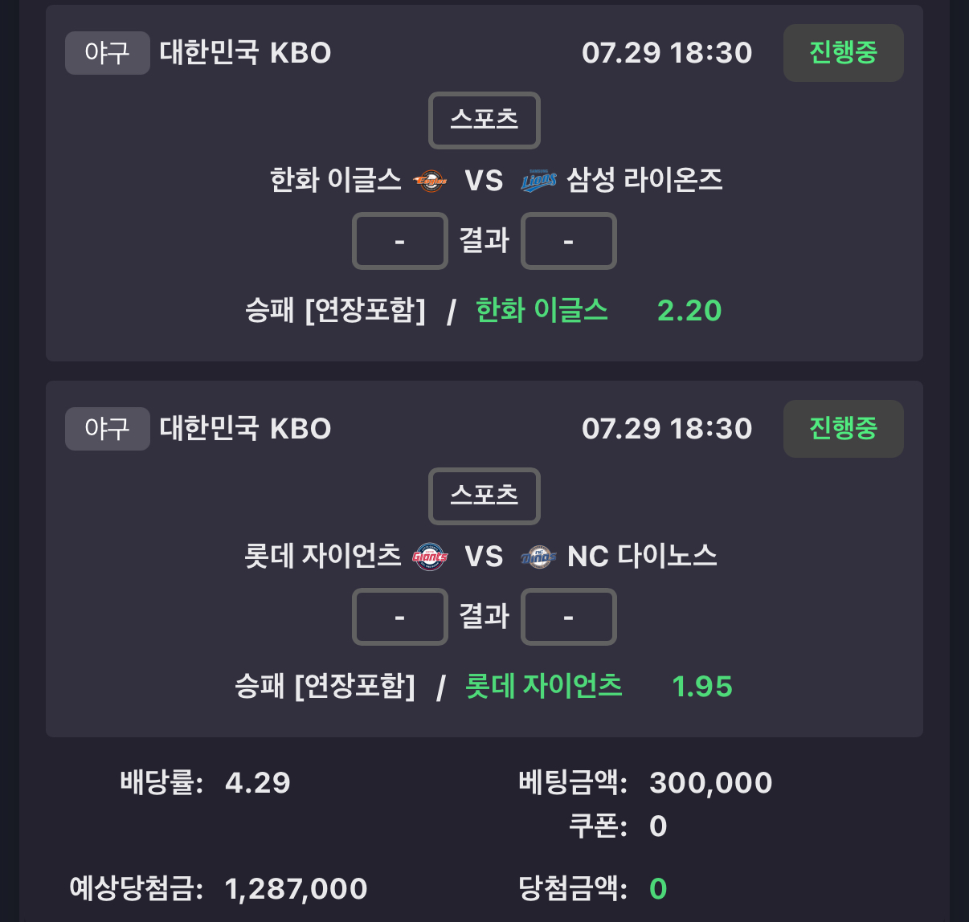This screenshot has height=922, width=969.
Task: Click NC Dinos result score box
Action: pos(569,617)
